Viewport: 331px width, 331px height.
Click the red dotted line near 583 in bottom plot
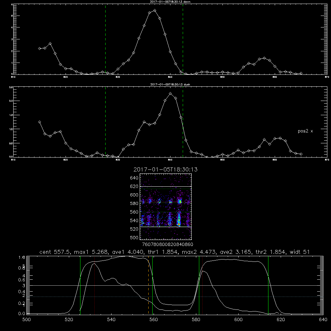coord(203,285)
